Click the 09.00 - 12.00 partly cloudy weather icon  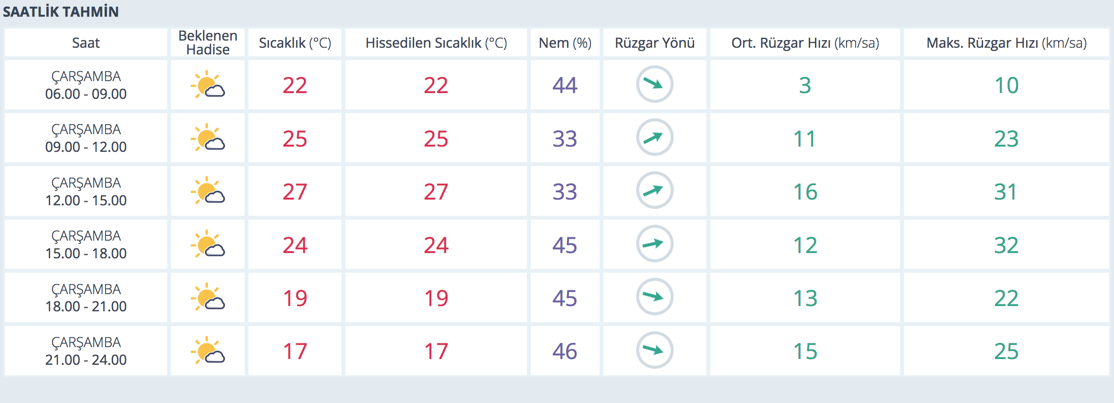pos(208,138)
